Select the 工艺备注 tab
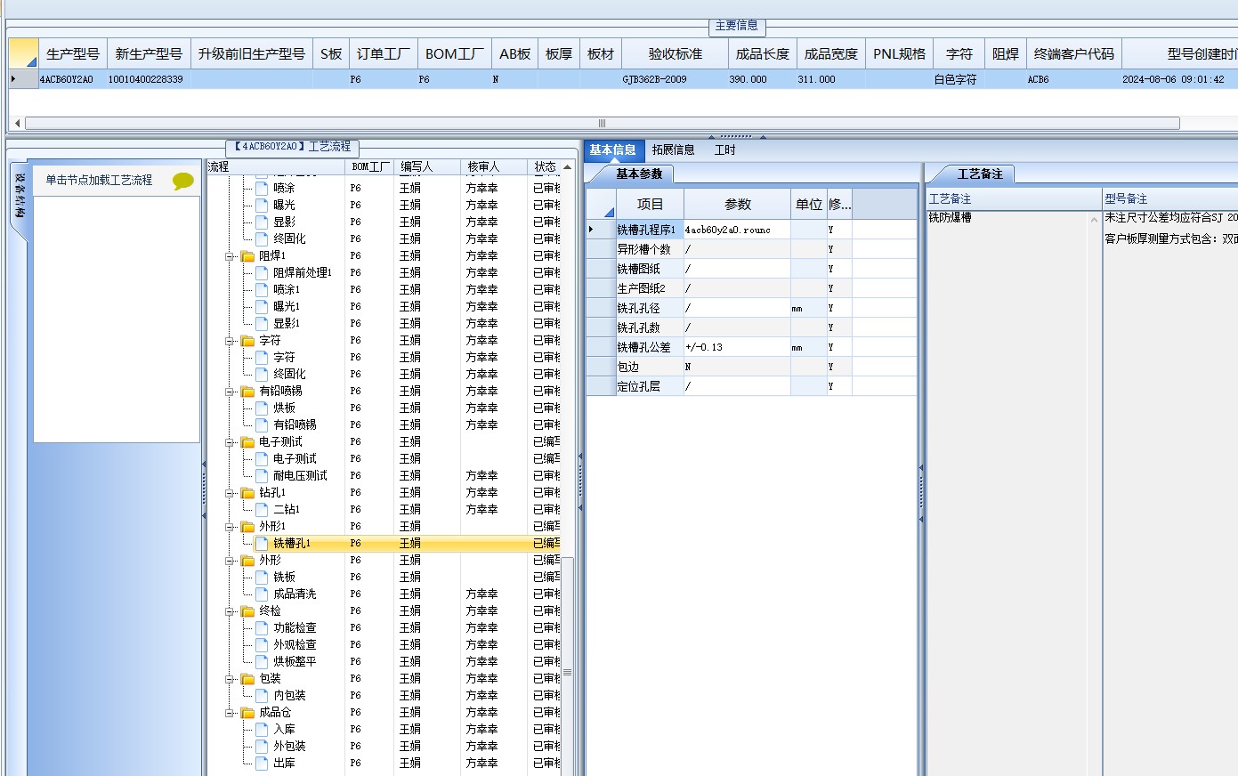The image size is (1238, 776). [x=979, y=174]
